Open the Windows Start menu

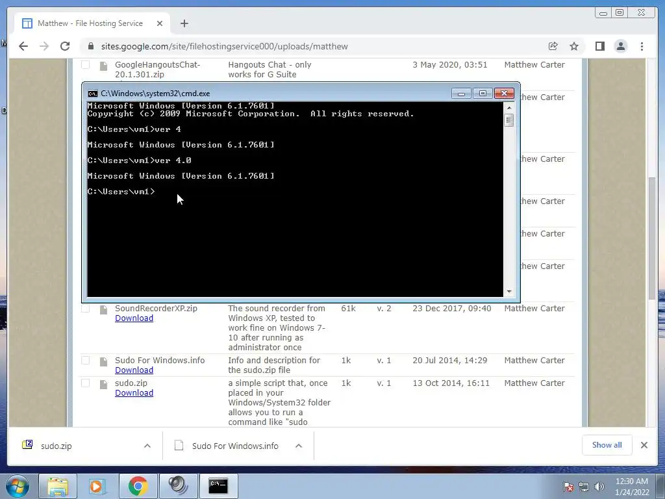point(16,486)
